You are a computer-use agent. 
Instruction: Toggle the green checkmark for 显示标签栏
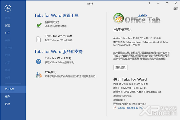pyautogui.click(x=39, y=25)
